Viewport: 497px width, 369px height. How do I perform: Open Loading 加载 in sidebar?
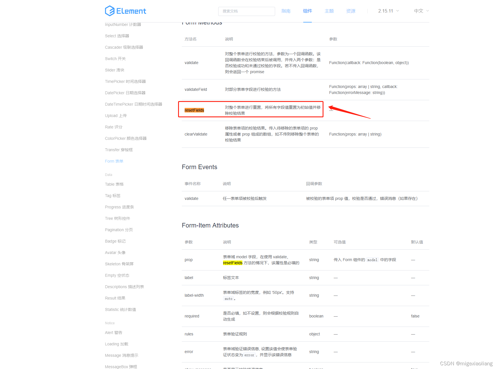pyautogui.click(x=116, y=344)
